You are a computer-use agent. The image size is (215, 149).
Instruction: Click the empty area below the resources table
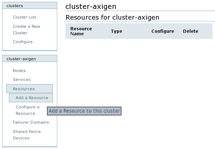point(139,78)
